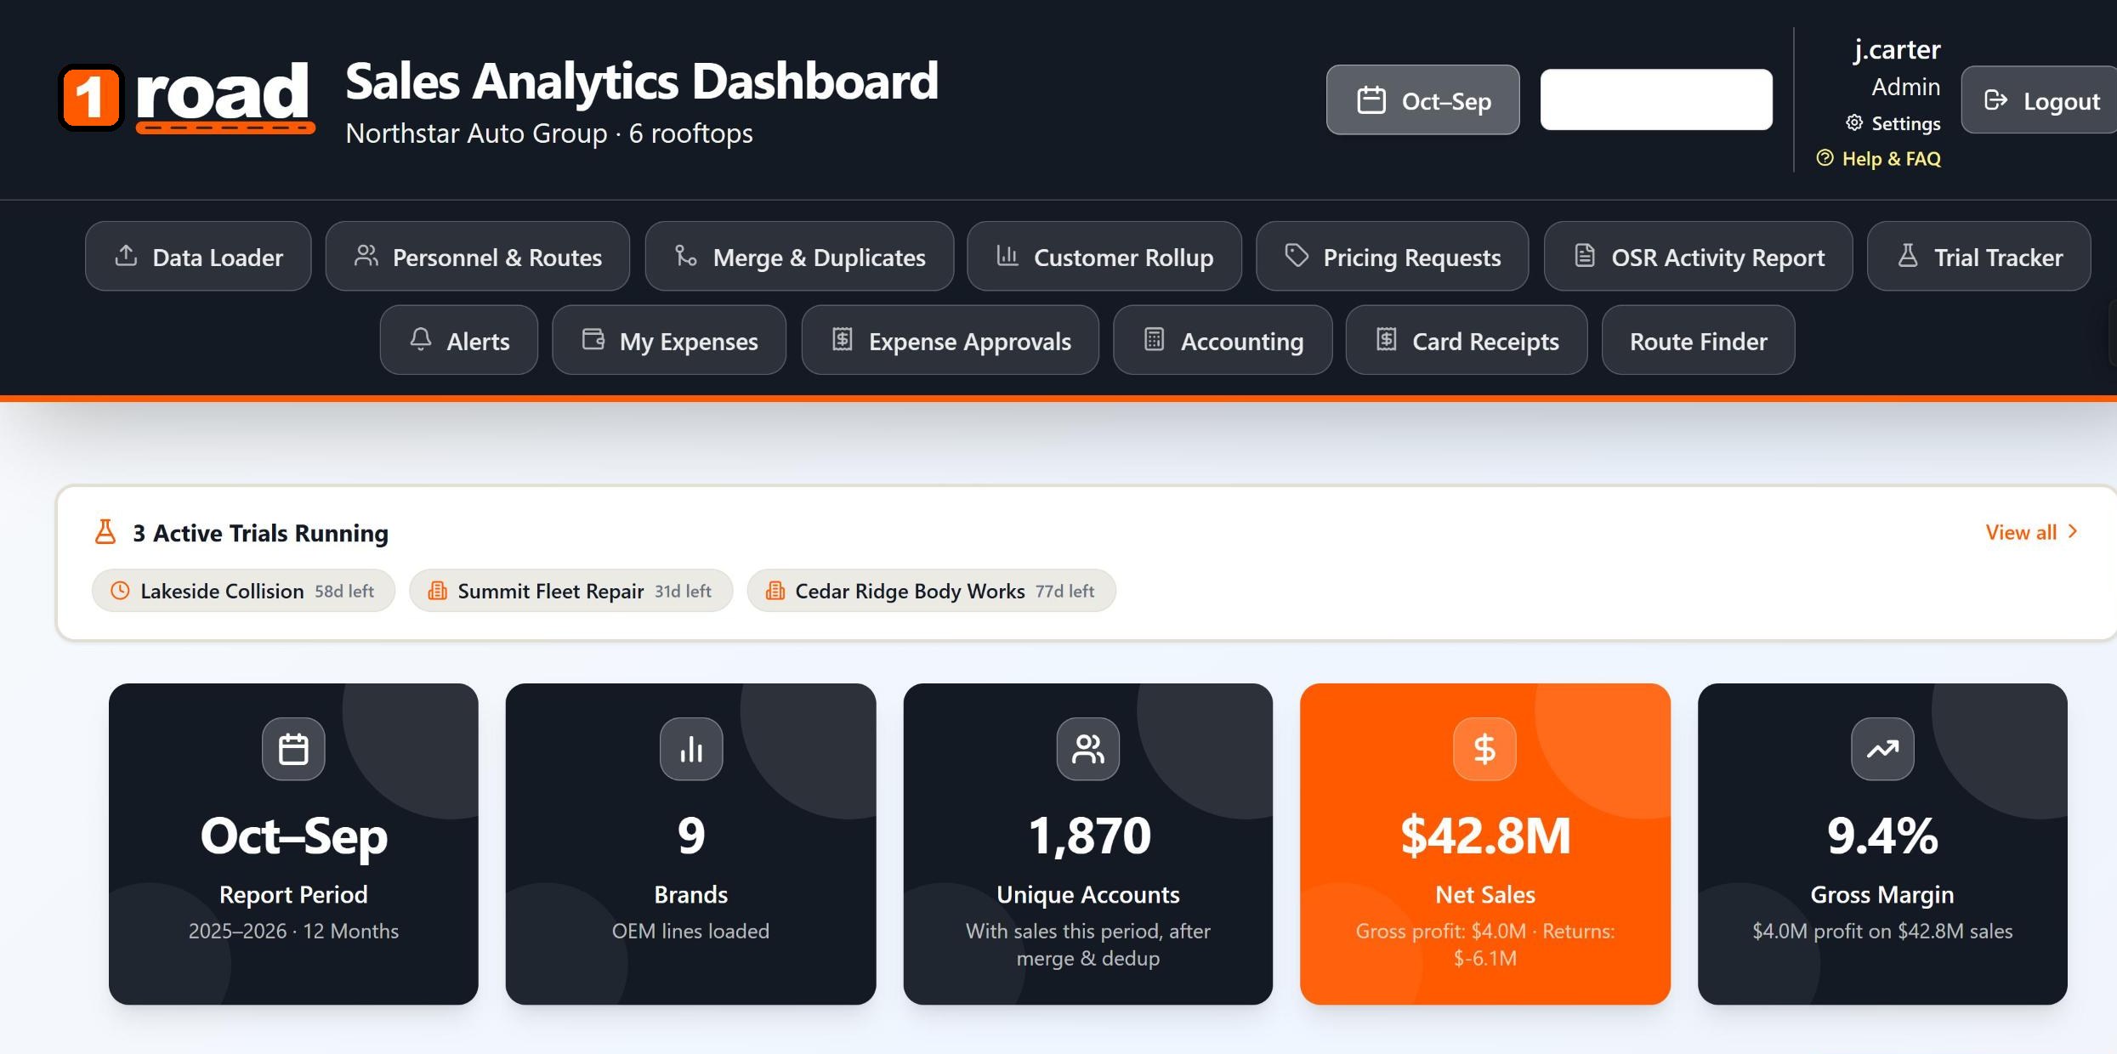Click the 1,870 Unique Accounts value
This screenshot has height=1054, width=2117.
1088,836
